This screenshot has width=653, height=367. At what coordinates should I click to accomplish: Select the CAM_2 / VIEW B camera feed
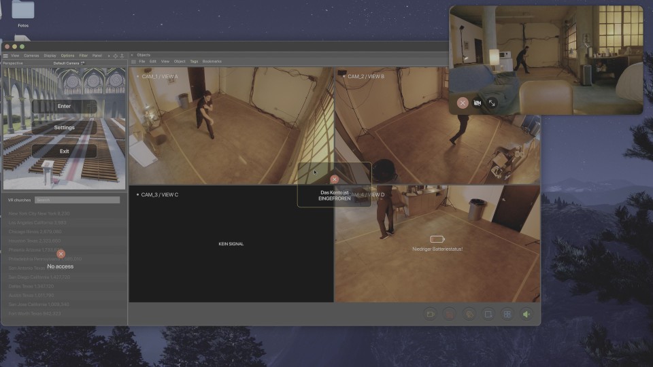pyautogui.click(x=437, y=126)
